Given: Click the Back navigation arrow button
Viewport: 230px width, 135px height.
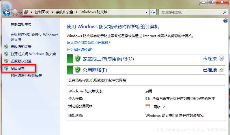Looking at the screenshot, I should 7,12.
